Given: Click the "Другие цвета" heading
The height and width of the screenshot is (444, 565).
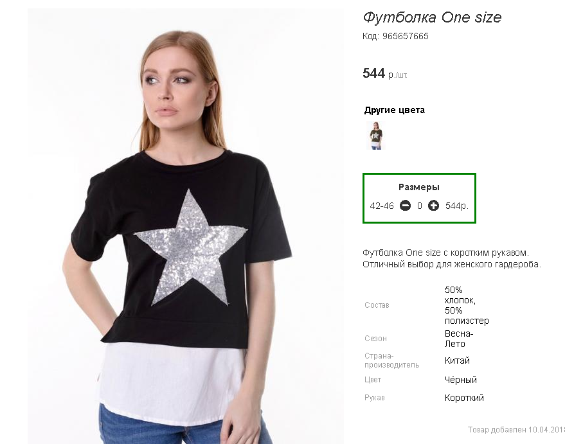Looking at the screenshot, I should [394, 110].
